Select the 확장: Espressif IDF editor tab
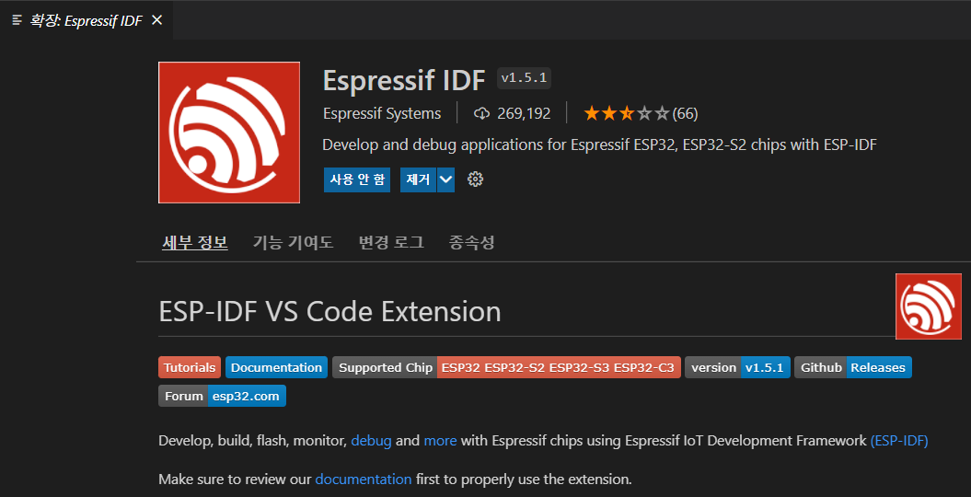 click(87, 20)
